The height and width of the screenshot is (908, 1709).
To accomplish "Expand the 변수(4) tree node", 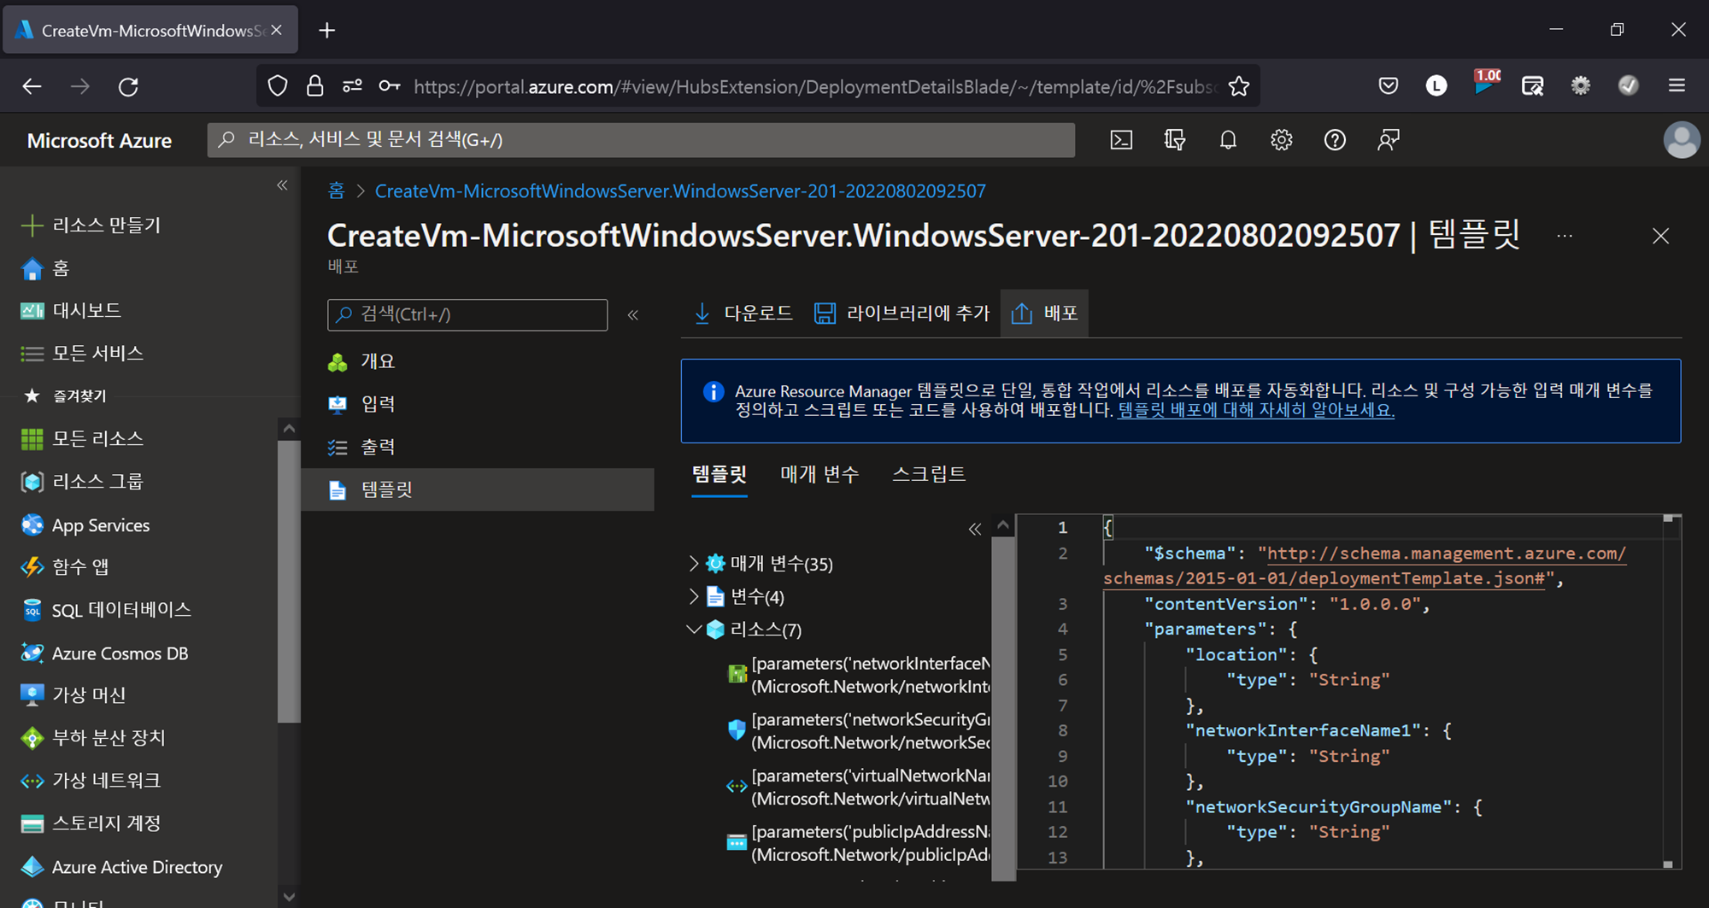I will (x=694, y=596).
